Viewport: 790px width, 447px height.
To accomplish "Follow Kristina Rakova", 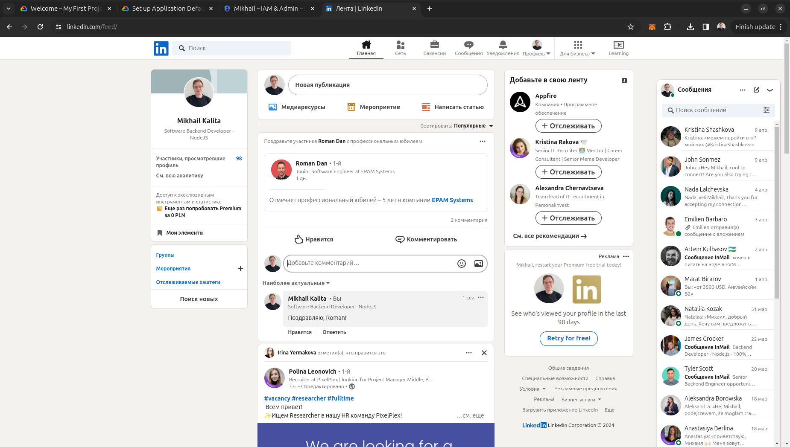I will coord(568,172).
